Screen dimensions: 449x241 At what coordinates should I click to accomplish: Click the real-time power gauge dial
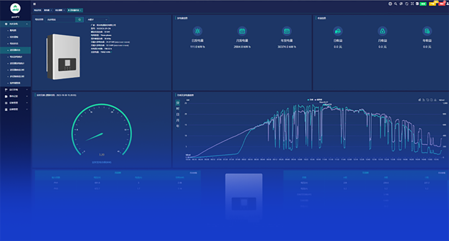[102, 130]
